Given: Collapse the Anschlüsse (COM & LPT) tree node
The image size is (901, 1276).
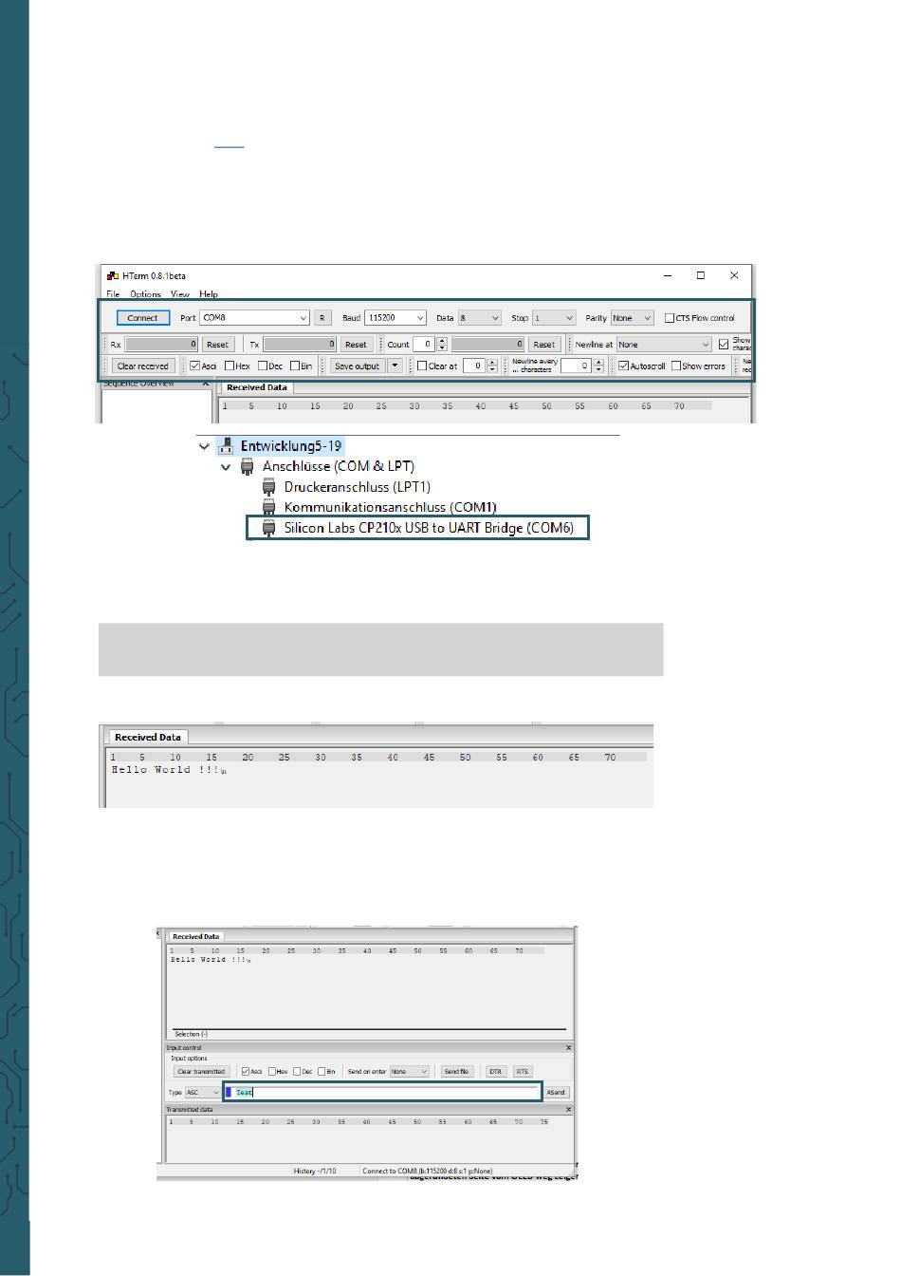Looking at the screenshot, I should tap(226, 466).
